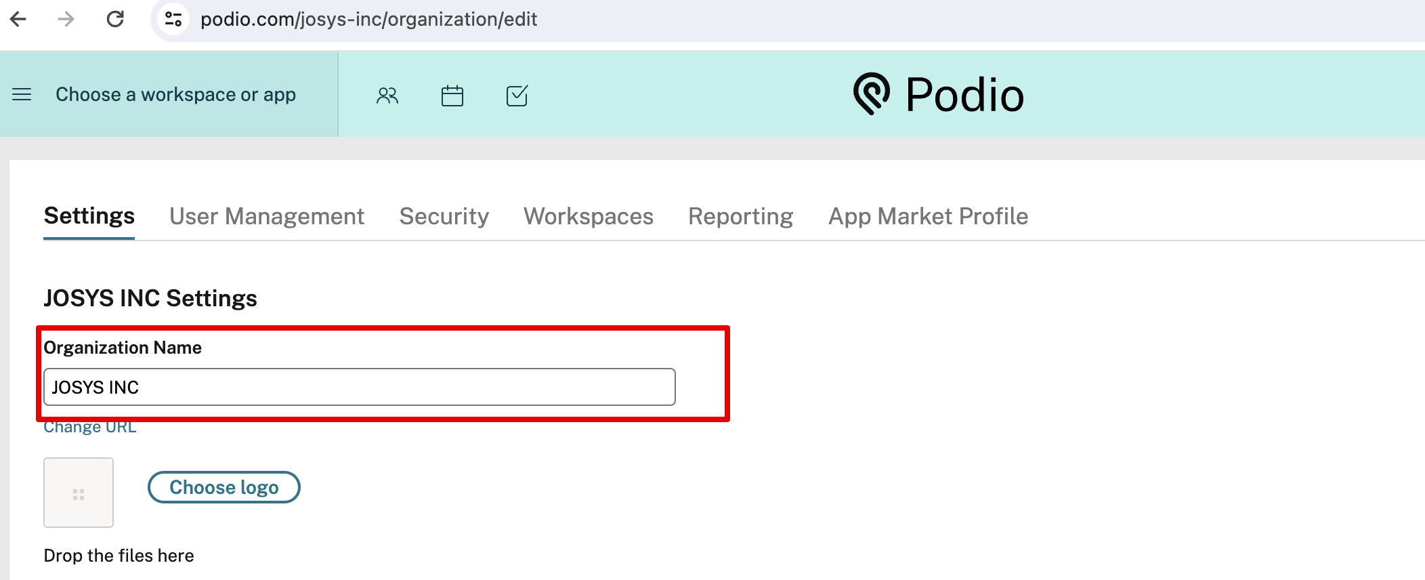Click the browser forward arrow
This screenshot has width=1425, height=580.
click(66, 19)
